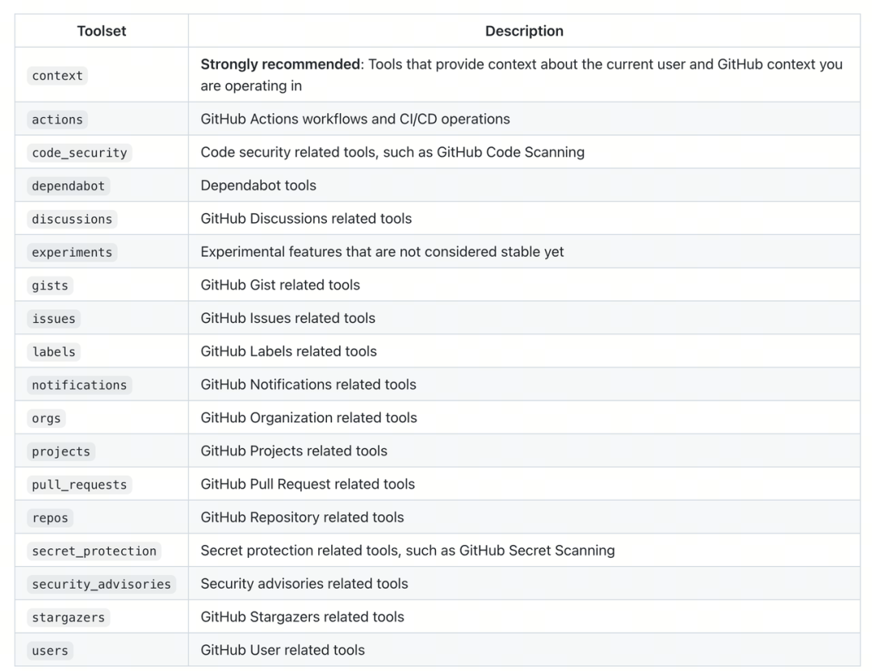
Task: Click the 'projects' toolset label
Action: (61, 451)
